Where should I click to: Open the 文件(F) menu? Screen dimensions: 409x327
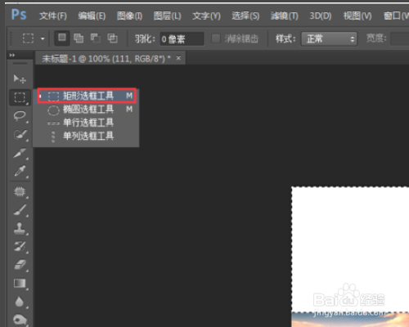pos(53,16)
